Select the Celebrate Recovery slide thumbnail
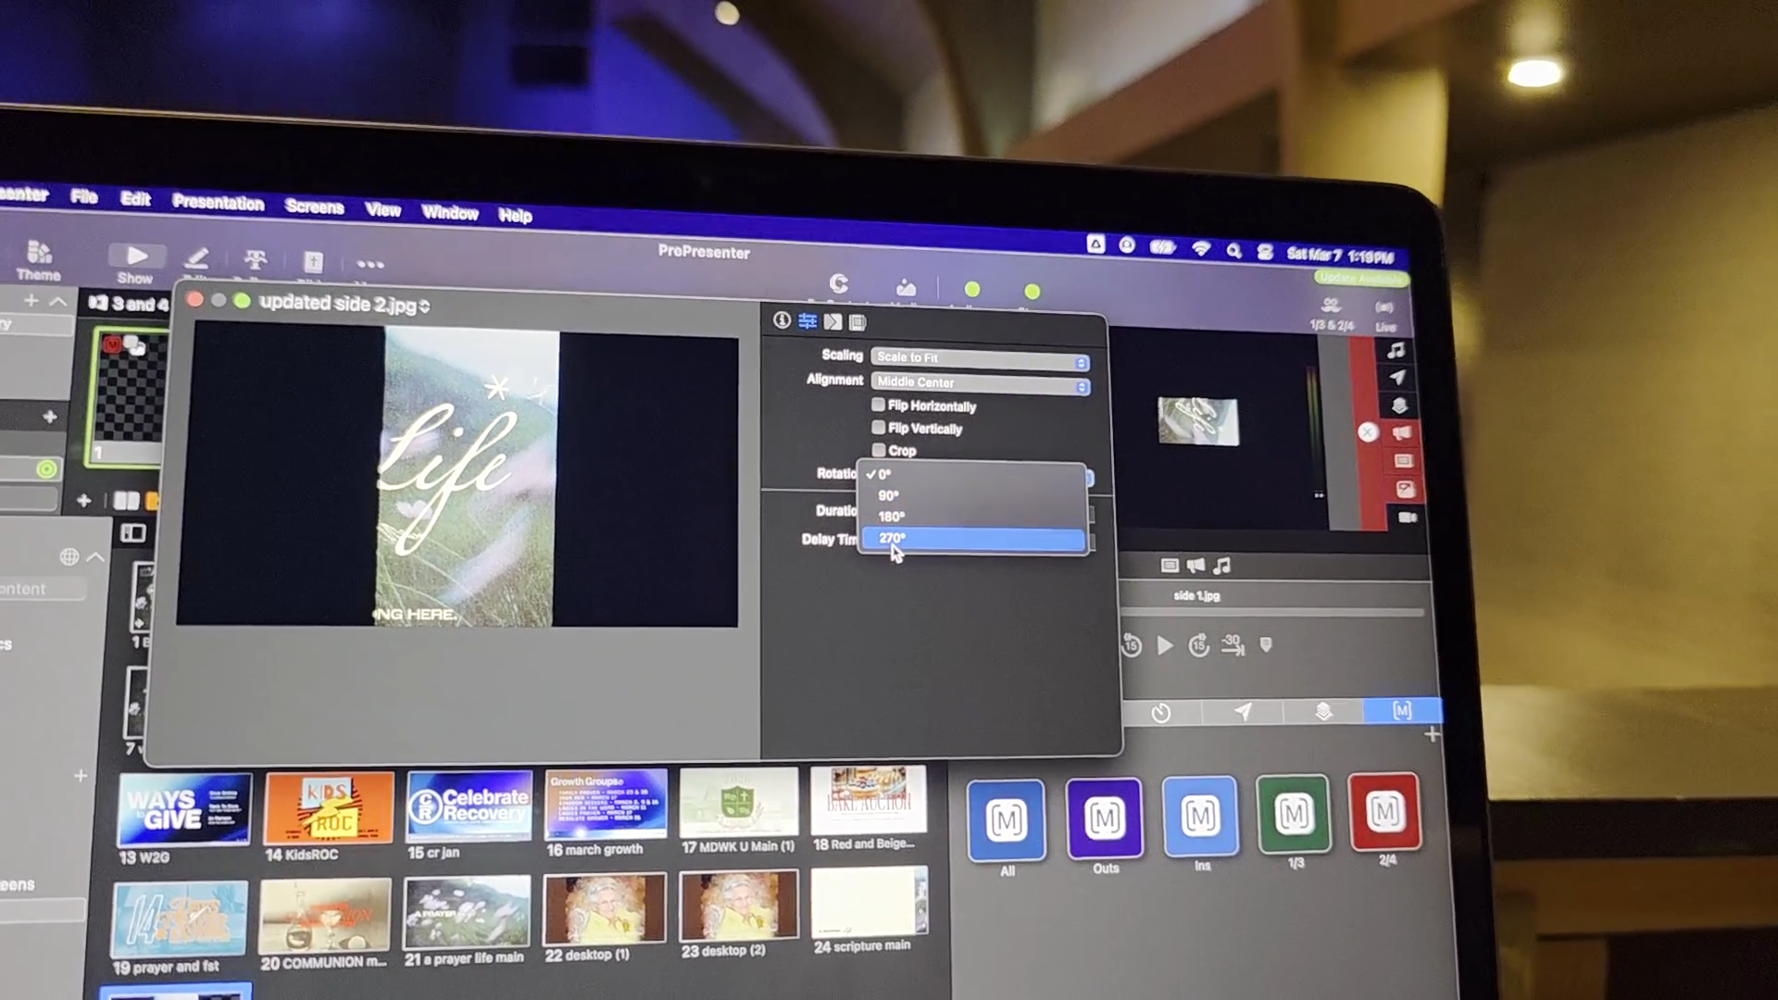This screenshot has width=1778, height=1000. pyautogui.click(x=470, y=806)
